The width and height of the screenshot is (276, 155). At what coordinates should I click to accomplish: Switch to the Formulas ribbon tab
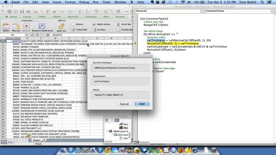click(x=91, y=16)
